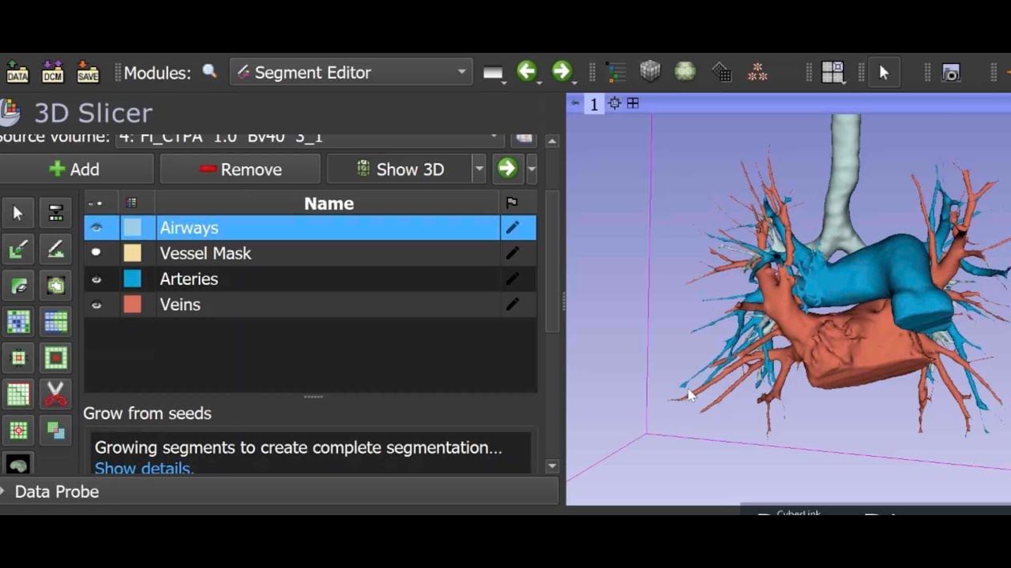Click the Name column header
Viewport: 1011px width, 568px height.
coord(329,204)
